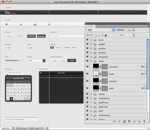This screenshot has height=130, width=150.
Task: Click gear icon in Vue toolbar
Action: [49, 25]
